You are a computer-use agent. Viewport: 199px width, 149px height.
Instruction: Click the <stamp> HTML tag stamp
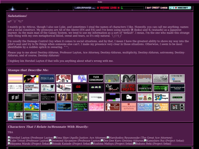click(31, 97)
